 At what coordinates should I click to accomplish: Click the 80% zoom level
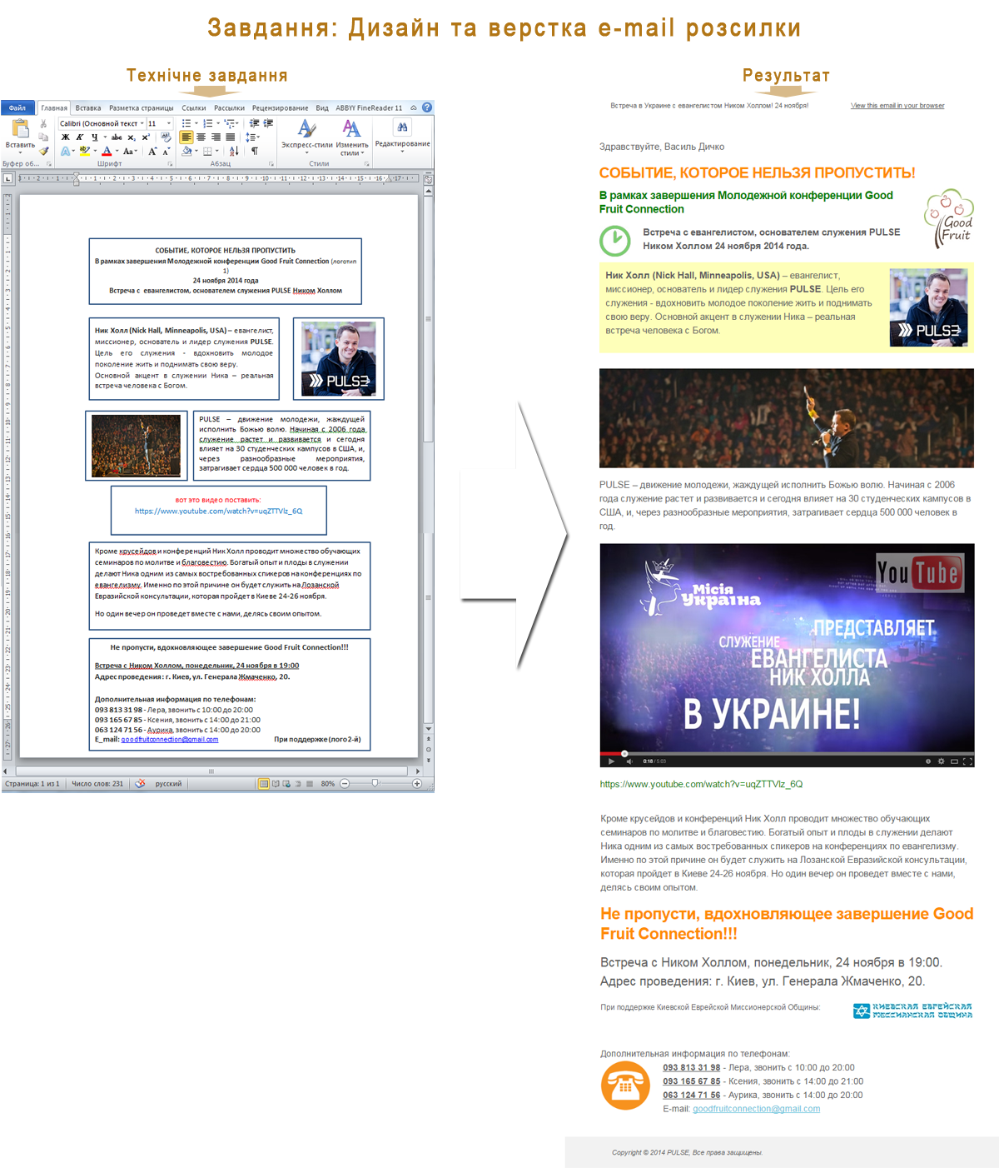click(327, 783)
